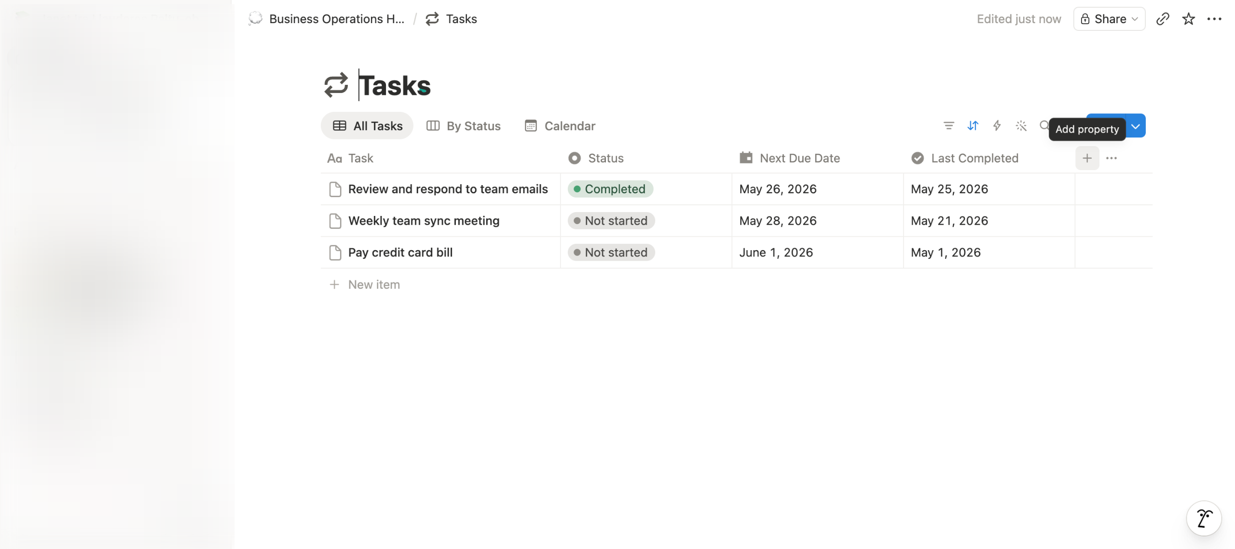Open the Next Due Date column header

(x=818, y=158)
